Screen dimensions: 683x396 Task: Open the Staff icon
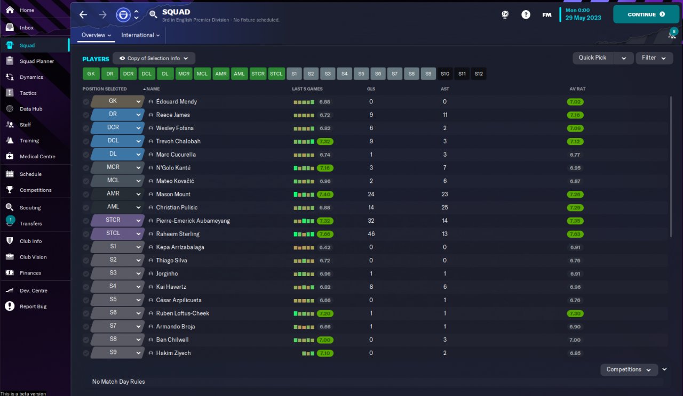click(10, 125)
